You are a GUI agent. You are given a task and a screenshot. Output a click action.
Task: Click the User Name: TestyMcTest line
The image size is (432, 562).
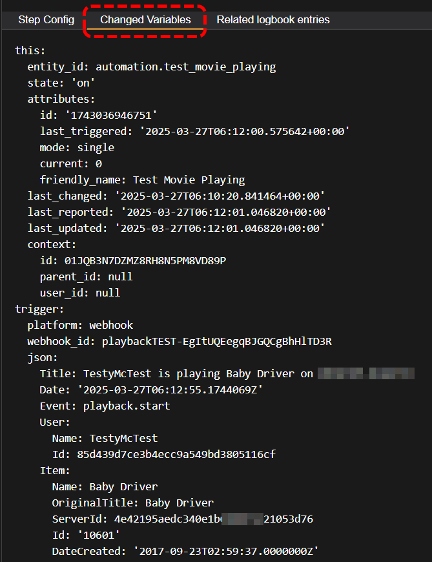tap(105, 438)
